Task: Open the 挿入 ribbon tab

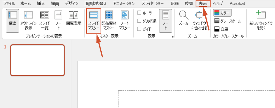Action: coord(41,4)
